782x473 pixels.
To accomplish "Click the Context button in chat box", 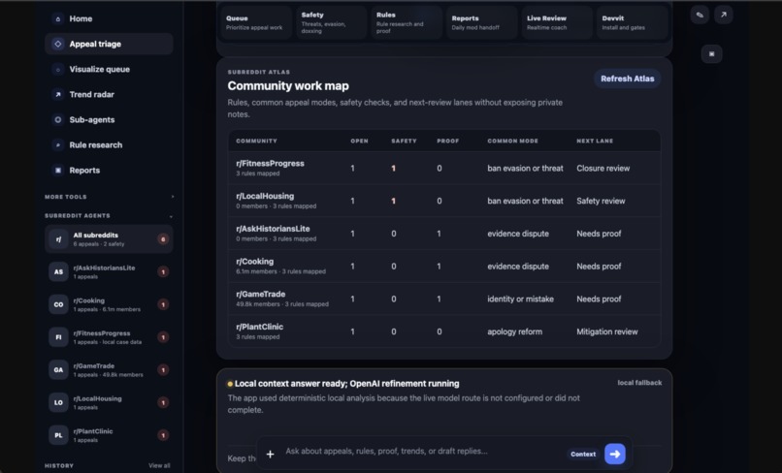I will point(583,454).
